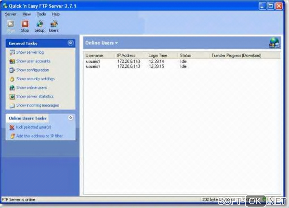Image resolution: width=289 pixels, height=208 pixels.
Task: Click the Show security settings icon
Action: pos(12,79)
